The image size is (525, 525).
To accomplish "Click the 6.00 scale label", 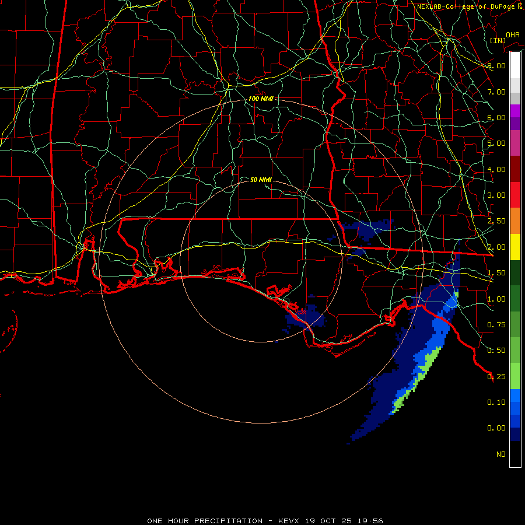I will tap(496, 117).
